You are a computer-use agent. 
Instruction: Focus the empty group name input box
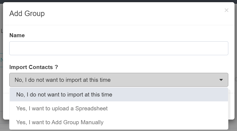pos(119,48)
